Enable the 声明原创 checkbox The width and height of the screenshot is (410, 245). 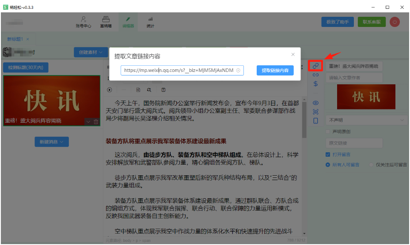[328, 132]
